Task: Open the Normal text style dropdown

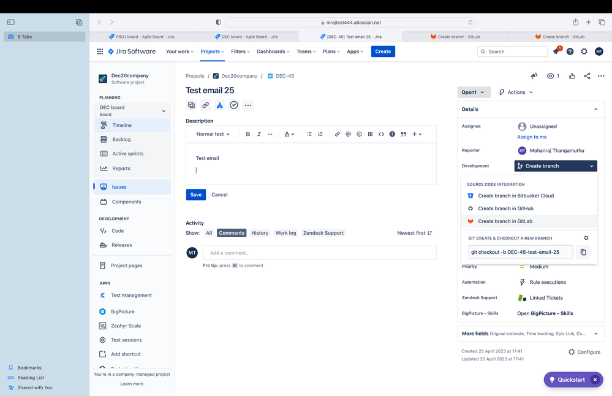Action: 213,134
